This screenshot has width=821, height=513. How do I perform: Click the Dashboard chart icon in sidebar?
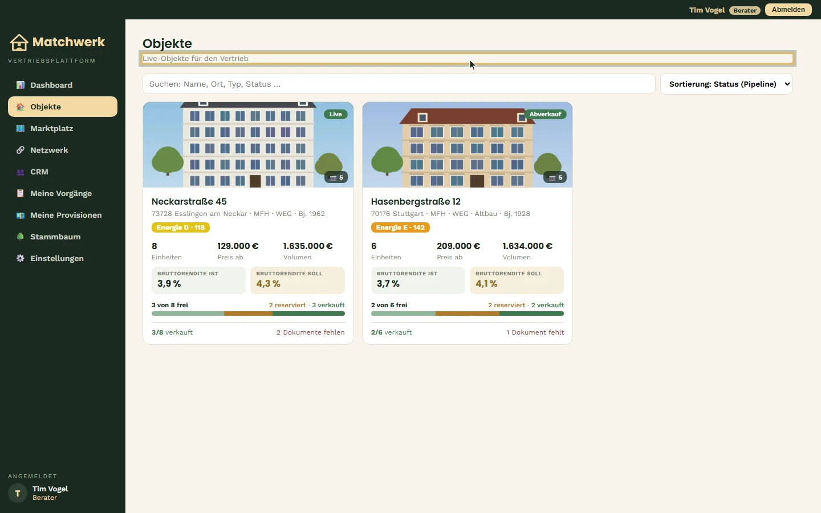(21, 85)
